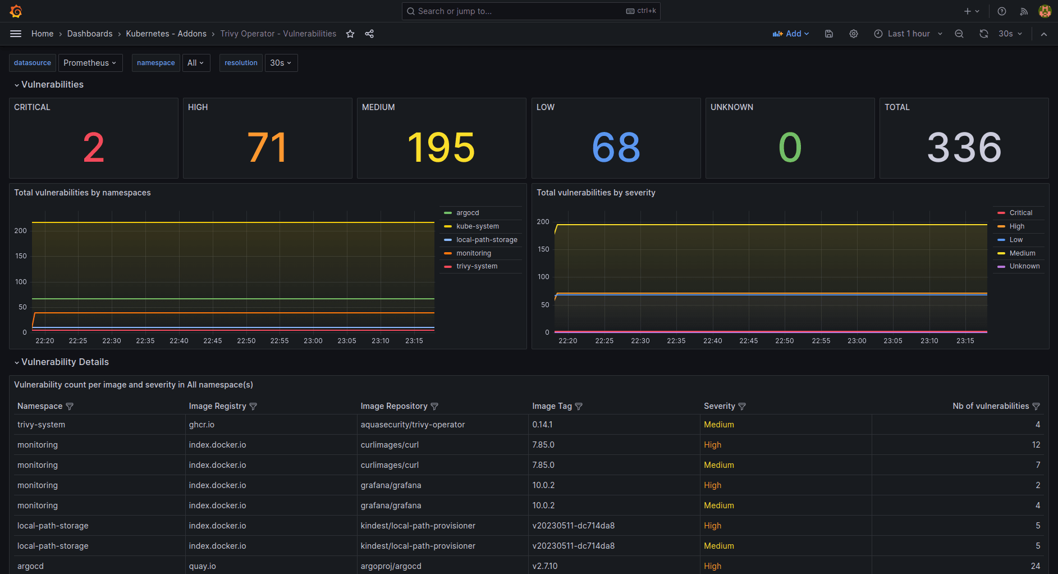Navigate to Dashboards via breadcrumb
The height and width of the screenshot is (574, 1058).
pos(90,34)
